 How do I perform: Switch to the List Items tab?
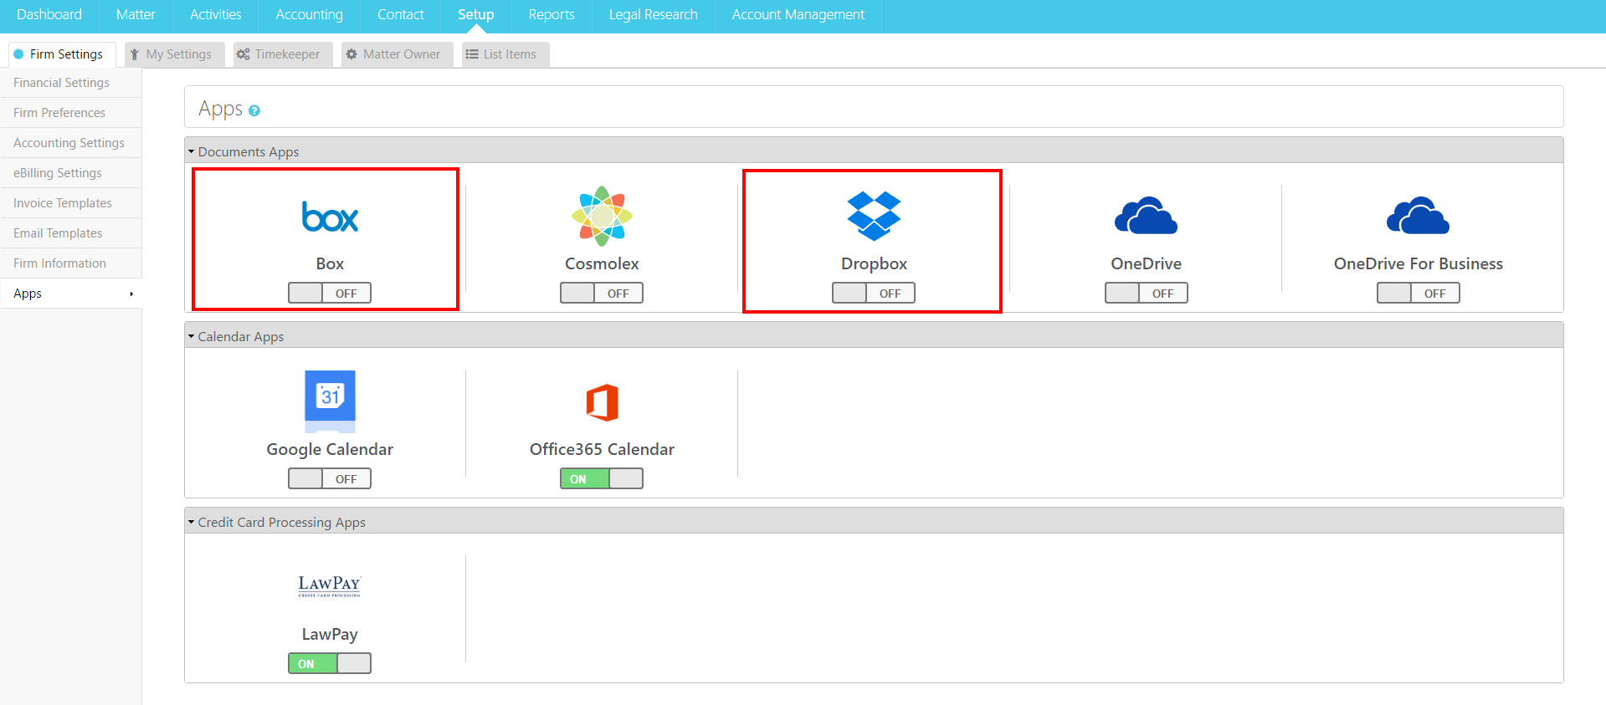coord(505,54)
